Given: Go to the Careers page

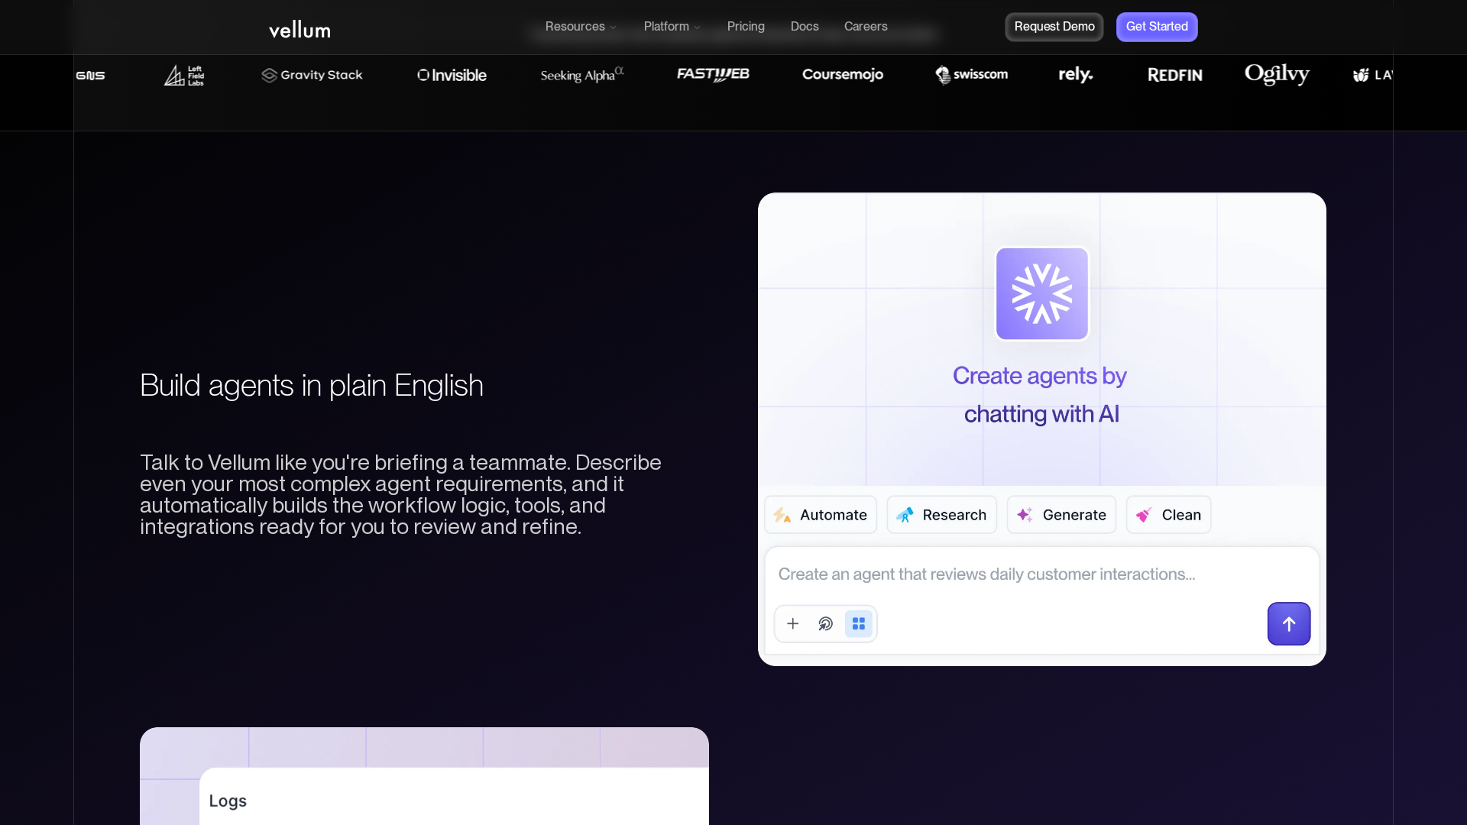Looking at the screenshot, I should [866, 27].
